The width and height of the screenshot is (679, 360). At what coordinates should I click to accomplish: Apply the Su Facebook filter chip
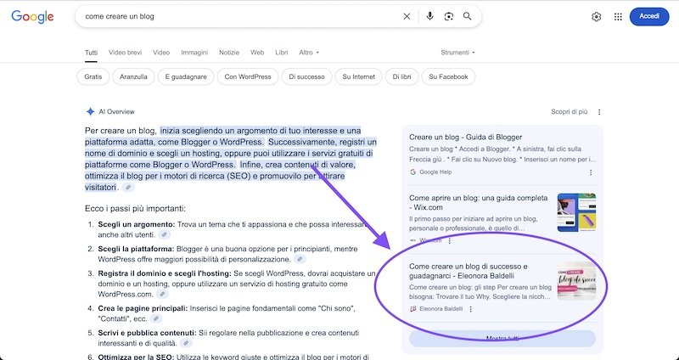(448, 76)
